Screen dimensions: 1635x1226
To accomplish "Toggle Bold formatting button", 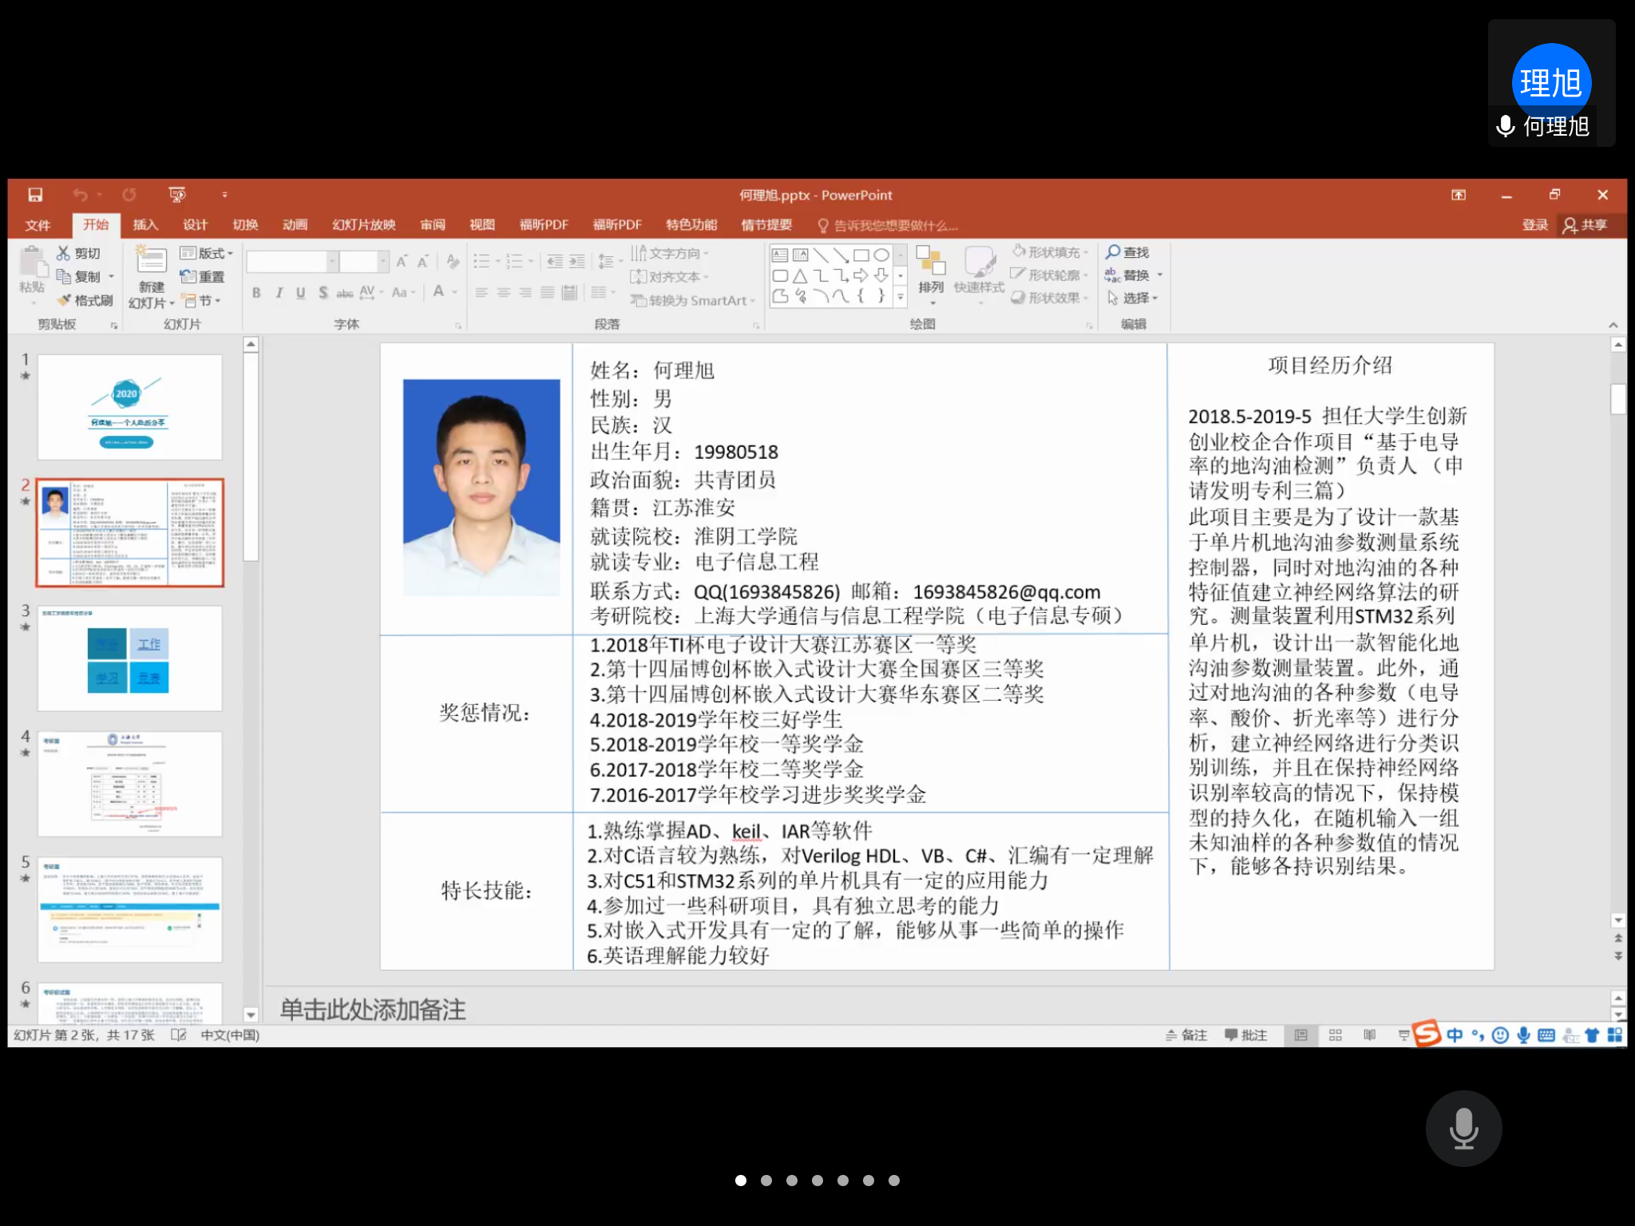I will (256, 293).
